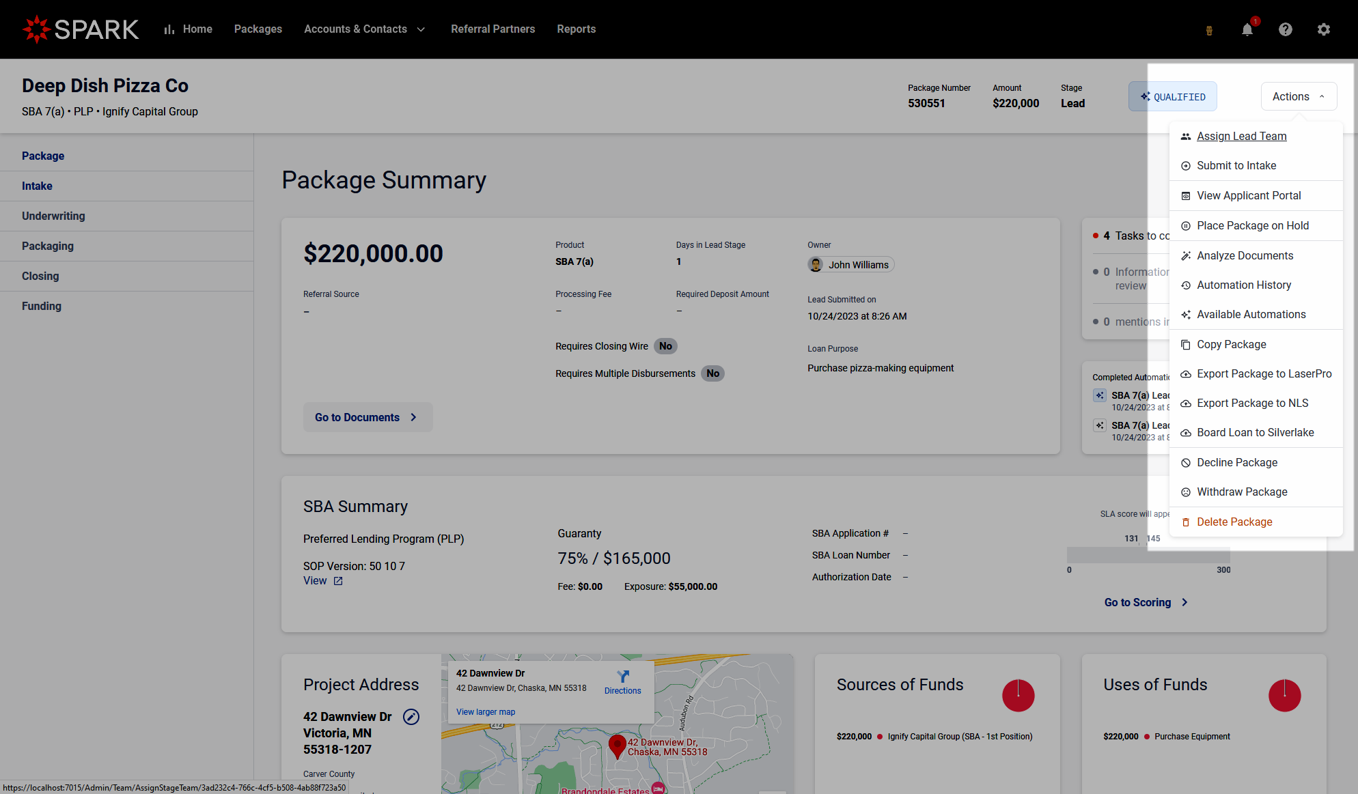
Task: Click 'Ignify Capital Group (SBA - 1st Position)' legend
Action: 960,737
